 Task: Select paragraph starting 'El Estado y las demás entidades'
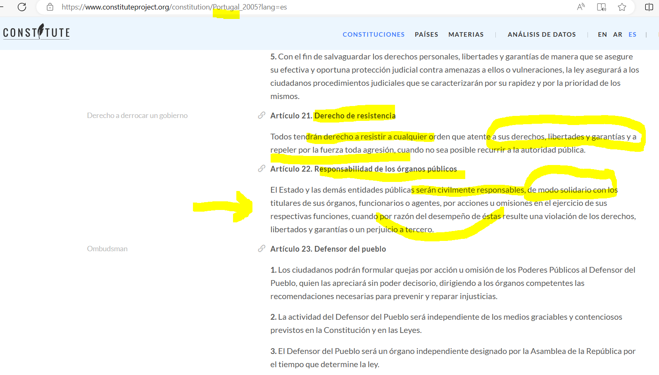point(453,210)
